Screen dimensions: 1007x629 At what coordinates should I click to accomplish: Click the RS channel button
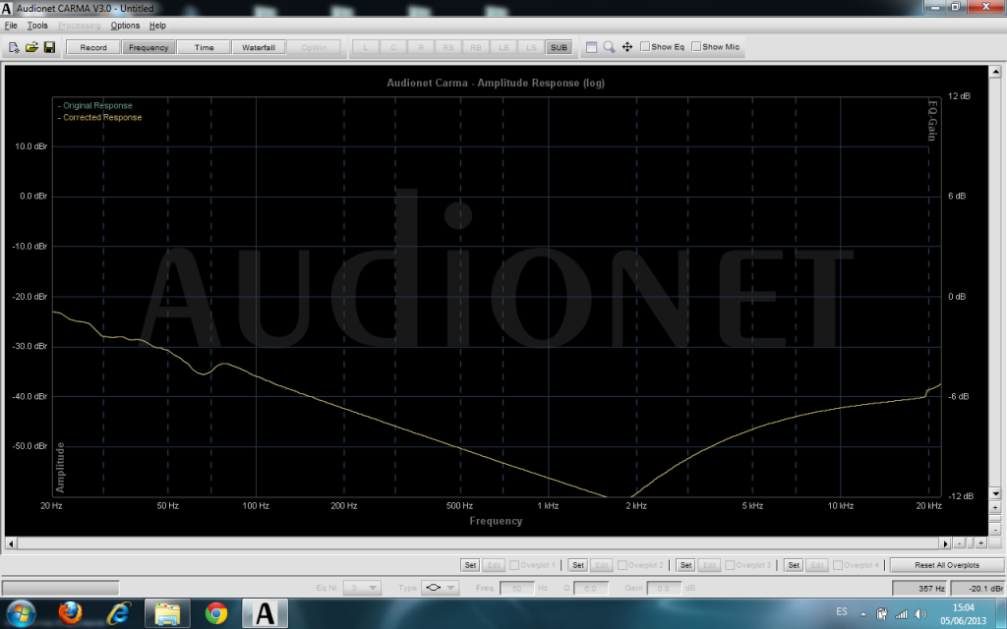pos(448,47)
